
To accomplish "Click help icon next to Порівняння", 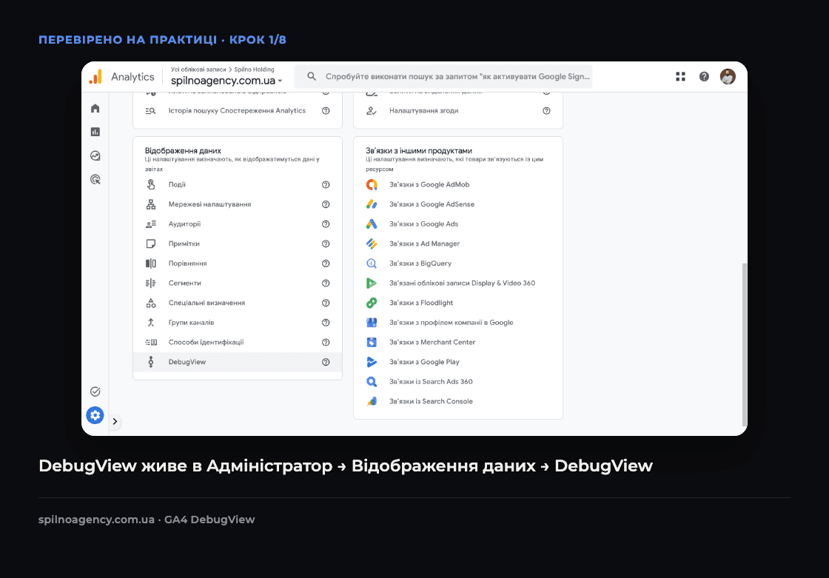I will [326, 263].
